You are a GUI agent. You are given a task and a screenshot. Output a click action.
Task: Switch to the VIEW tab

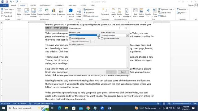pyautogui.click(x=93, y=6)
